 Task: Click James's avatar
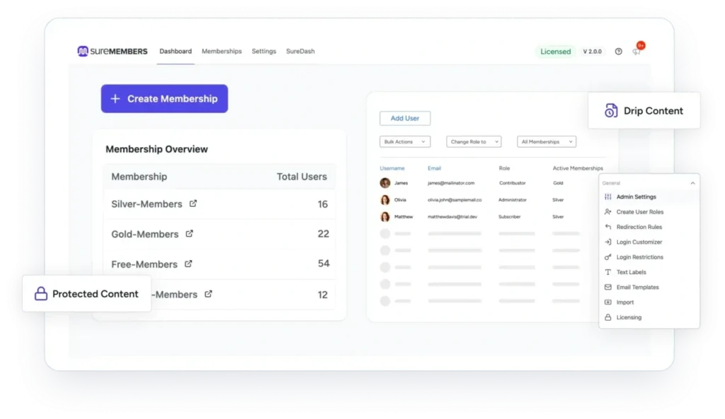(384, 183)
